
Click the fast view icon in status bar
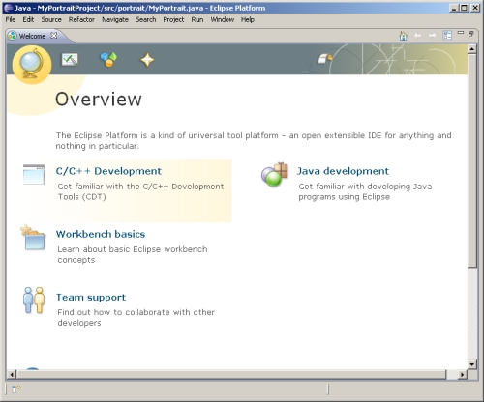click(15, 389)
